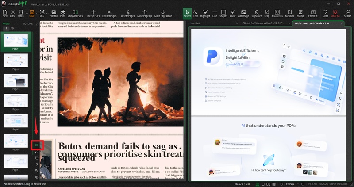Select the Page 1 thumbnail

pos(16,40)
